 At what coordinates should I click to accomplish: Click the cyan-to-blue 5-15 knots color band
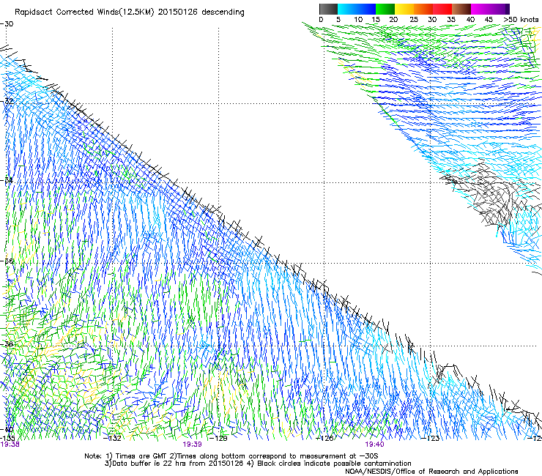tap(357, 9)
